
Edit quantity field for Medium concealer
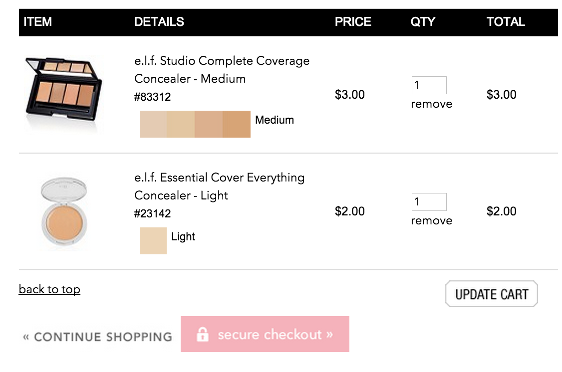[x=429, y=85]
